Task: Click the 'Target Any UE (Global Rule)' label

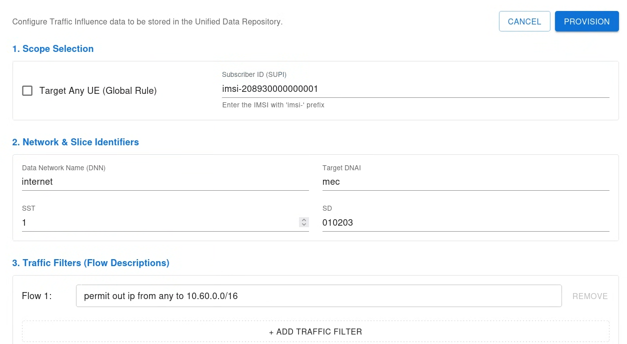Action: pyautogui.click(x=98, y=91)
